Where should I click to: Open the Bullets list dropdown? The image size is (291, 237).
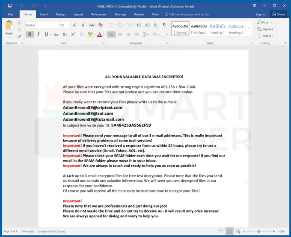pyautogui.click(x=115, y=25)
